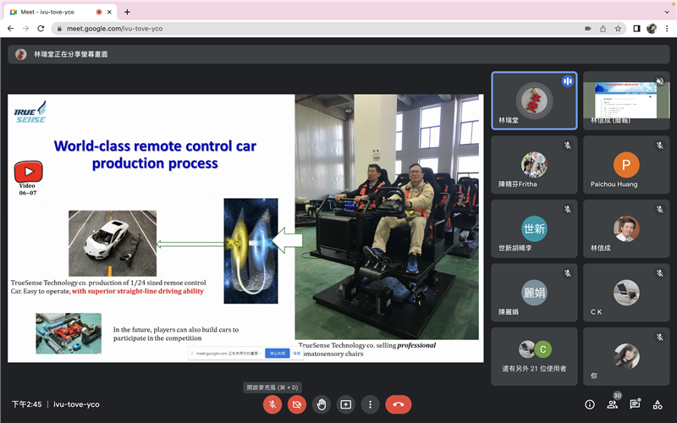Raise hand in the meeting
Screen dimensions: 677x423
tap(322, 404)
